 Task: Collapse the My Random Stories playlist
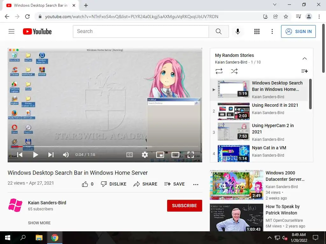(x=304, y=58)
